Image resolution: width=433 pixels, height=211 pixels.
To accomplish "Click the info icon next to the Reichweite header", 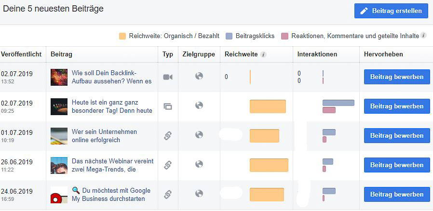I will click(x=263, y=54).
